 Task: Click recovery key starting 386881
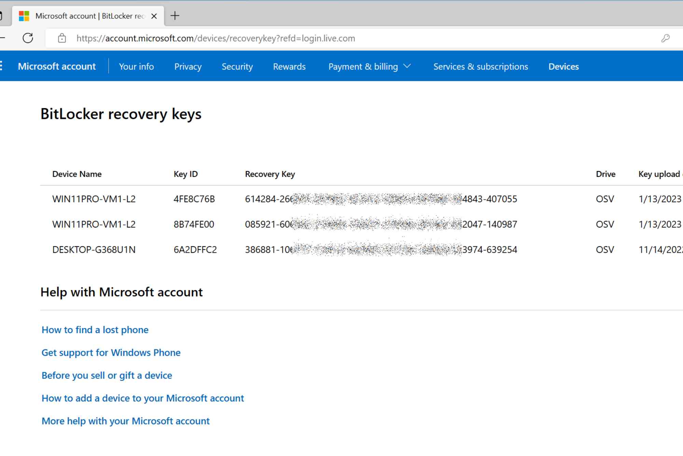pyautogui.click(x=381, y=249)
